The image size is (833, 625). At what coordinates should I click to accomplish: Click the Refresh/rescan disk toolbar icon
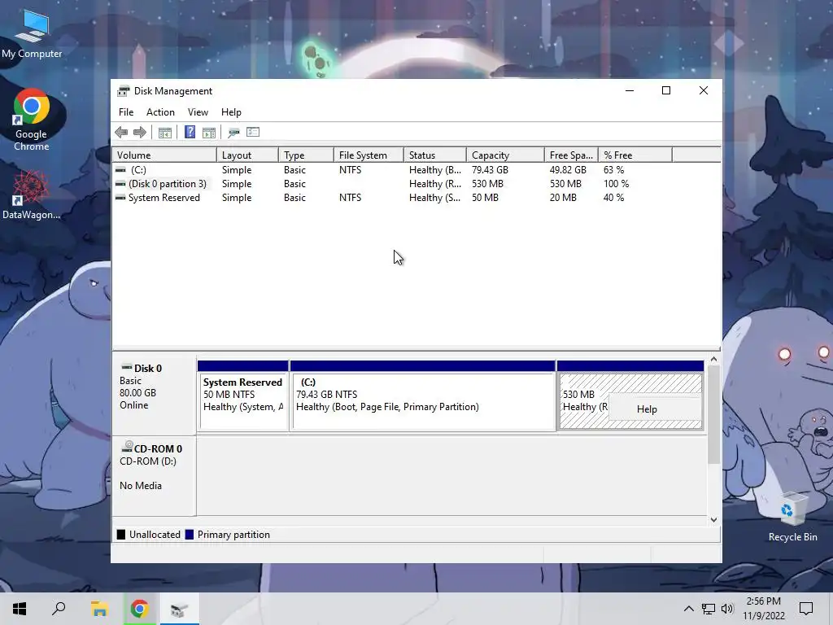coord(233,133)
